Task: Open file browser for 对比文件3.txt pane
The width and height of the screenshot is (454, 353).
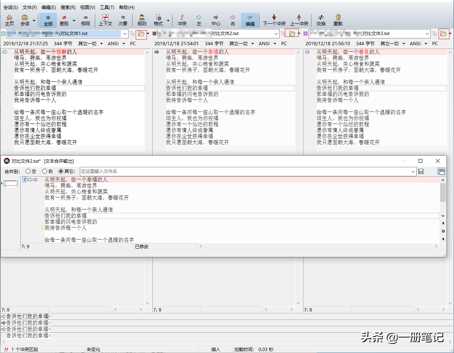Action: 443,34
